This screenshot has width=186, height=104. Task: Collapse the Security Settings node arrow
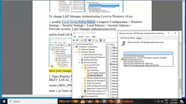click(79, 62)
